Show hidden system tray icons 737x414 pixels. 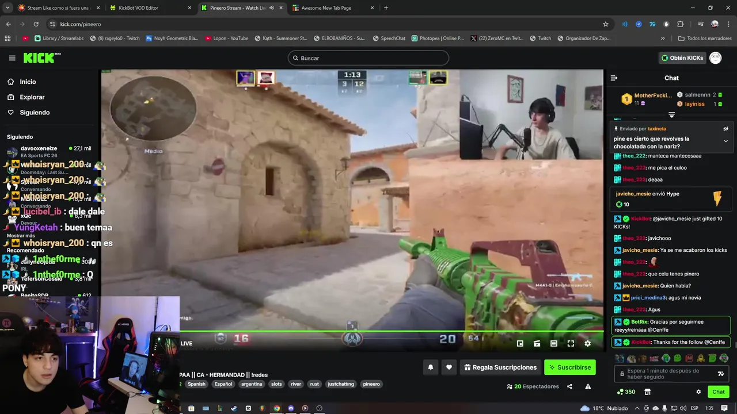coord(638,408)
